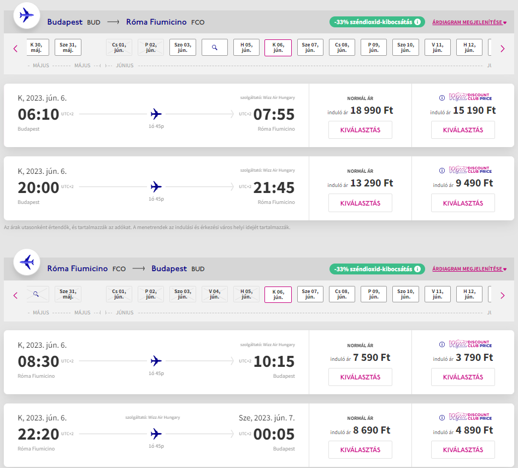Select outbound date K 30, máj.
The width and height of the screenshot is (518, 468).
click(37, 47)
